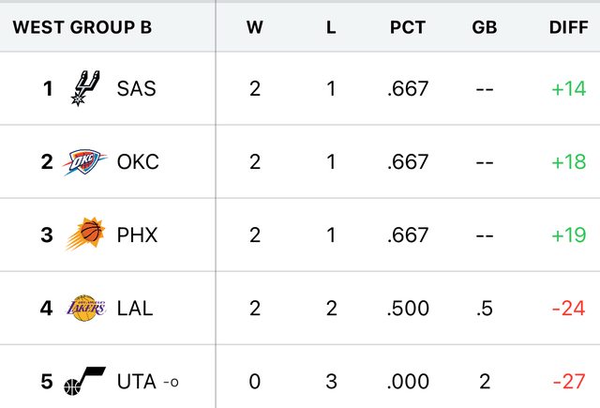Sort standings by W column header

tap(254, 26)
